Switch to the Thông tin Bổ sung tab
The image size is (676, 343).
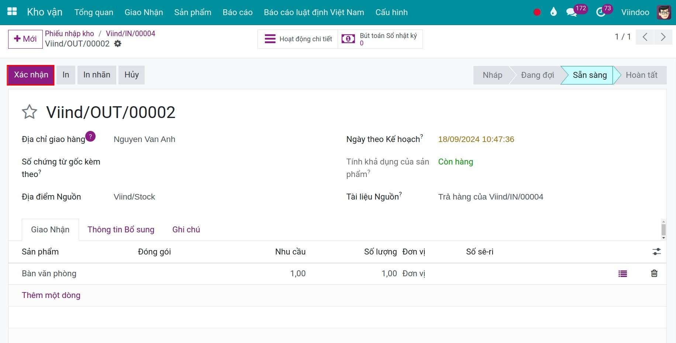121,229
